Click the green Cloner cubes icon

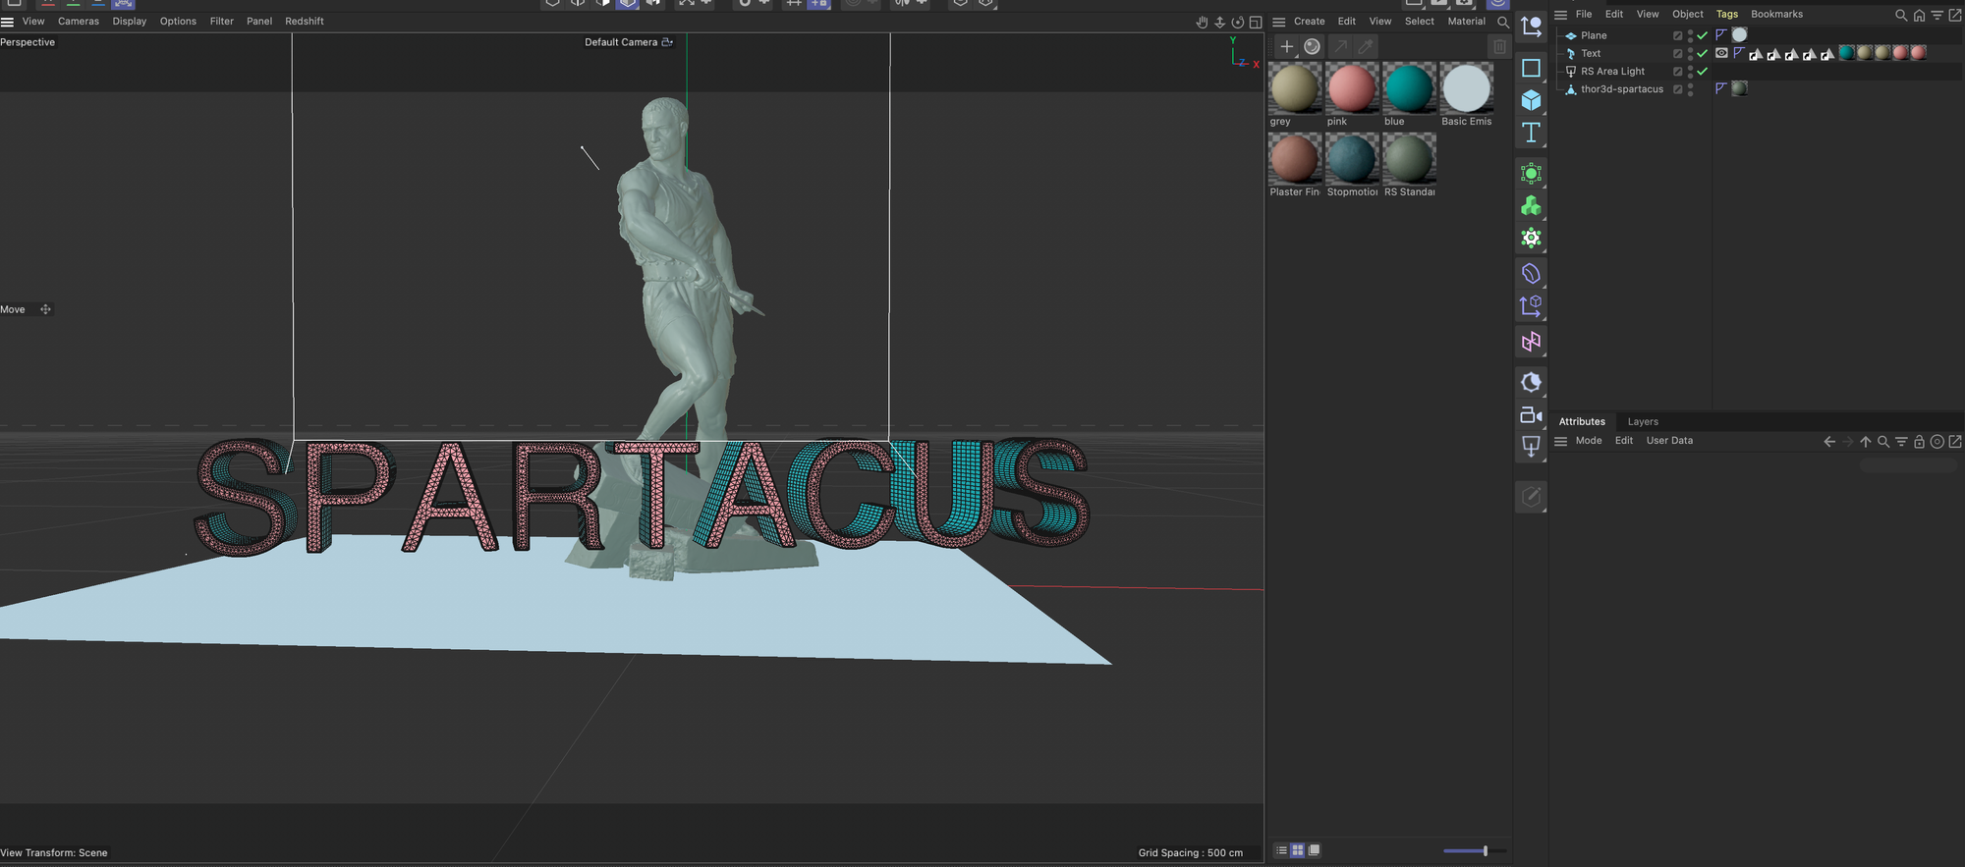point(1531,206)
